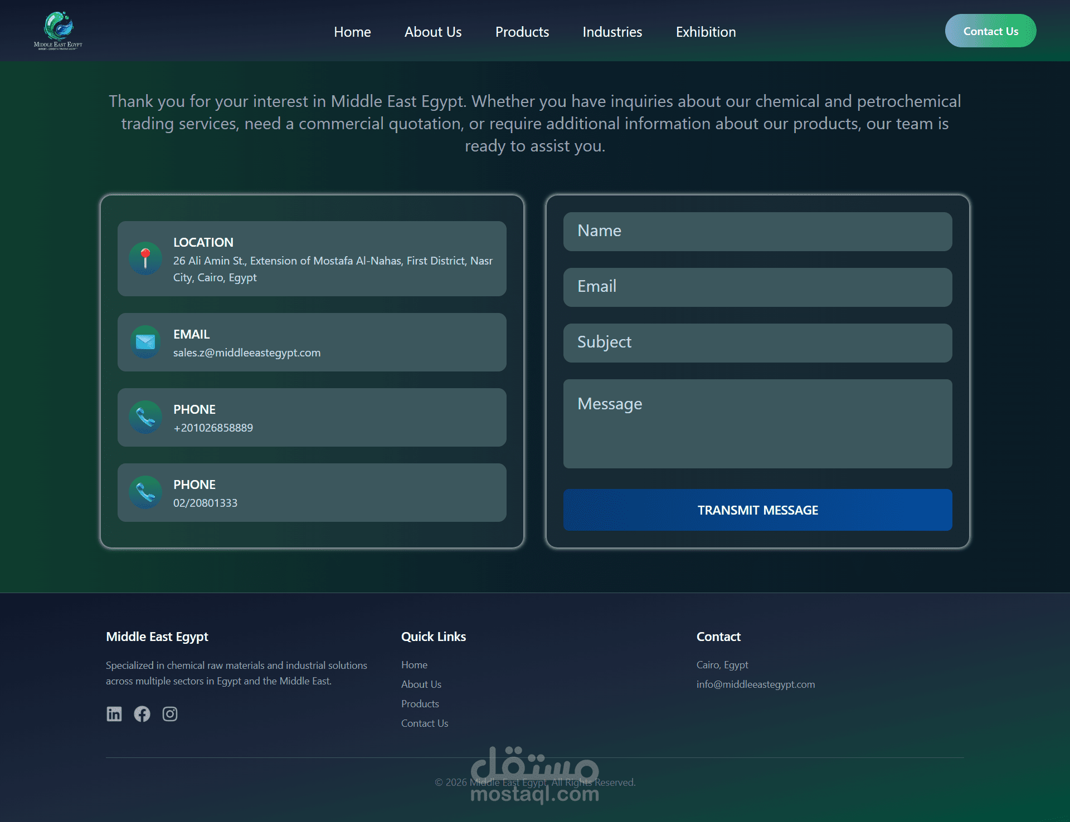Click the "Cairo, Egypt" footer text
Image resolution: width=1070 pixels, height=822 pixels.
pos(722,664)
